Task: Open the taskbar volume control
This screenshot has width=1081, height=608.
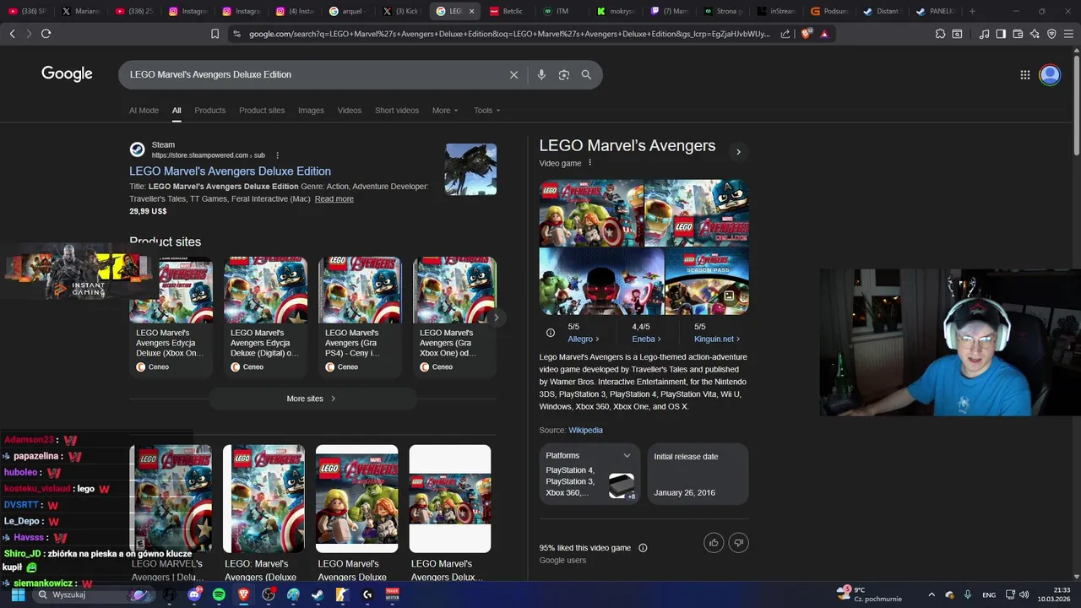Action: click(1025, 594)
